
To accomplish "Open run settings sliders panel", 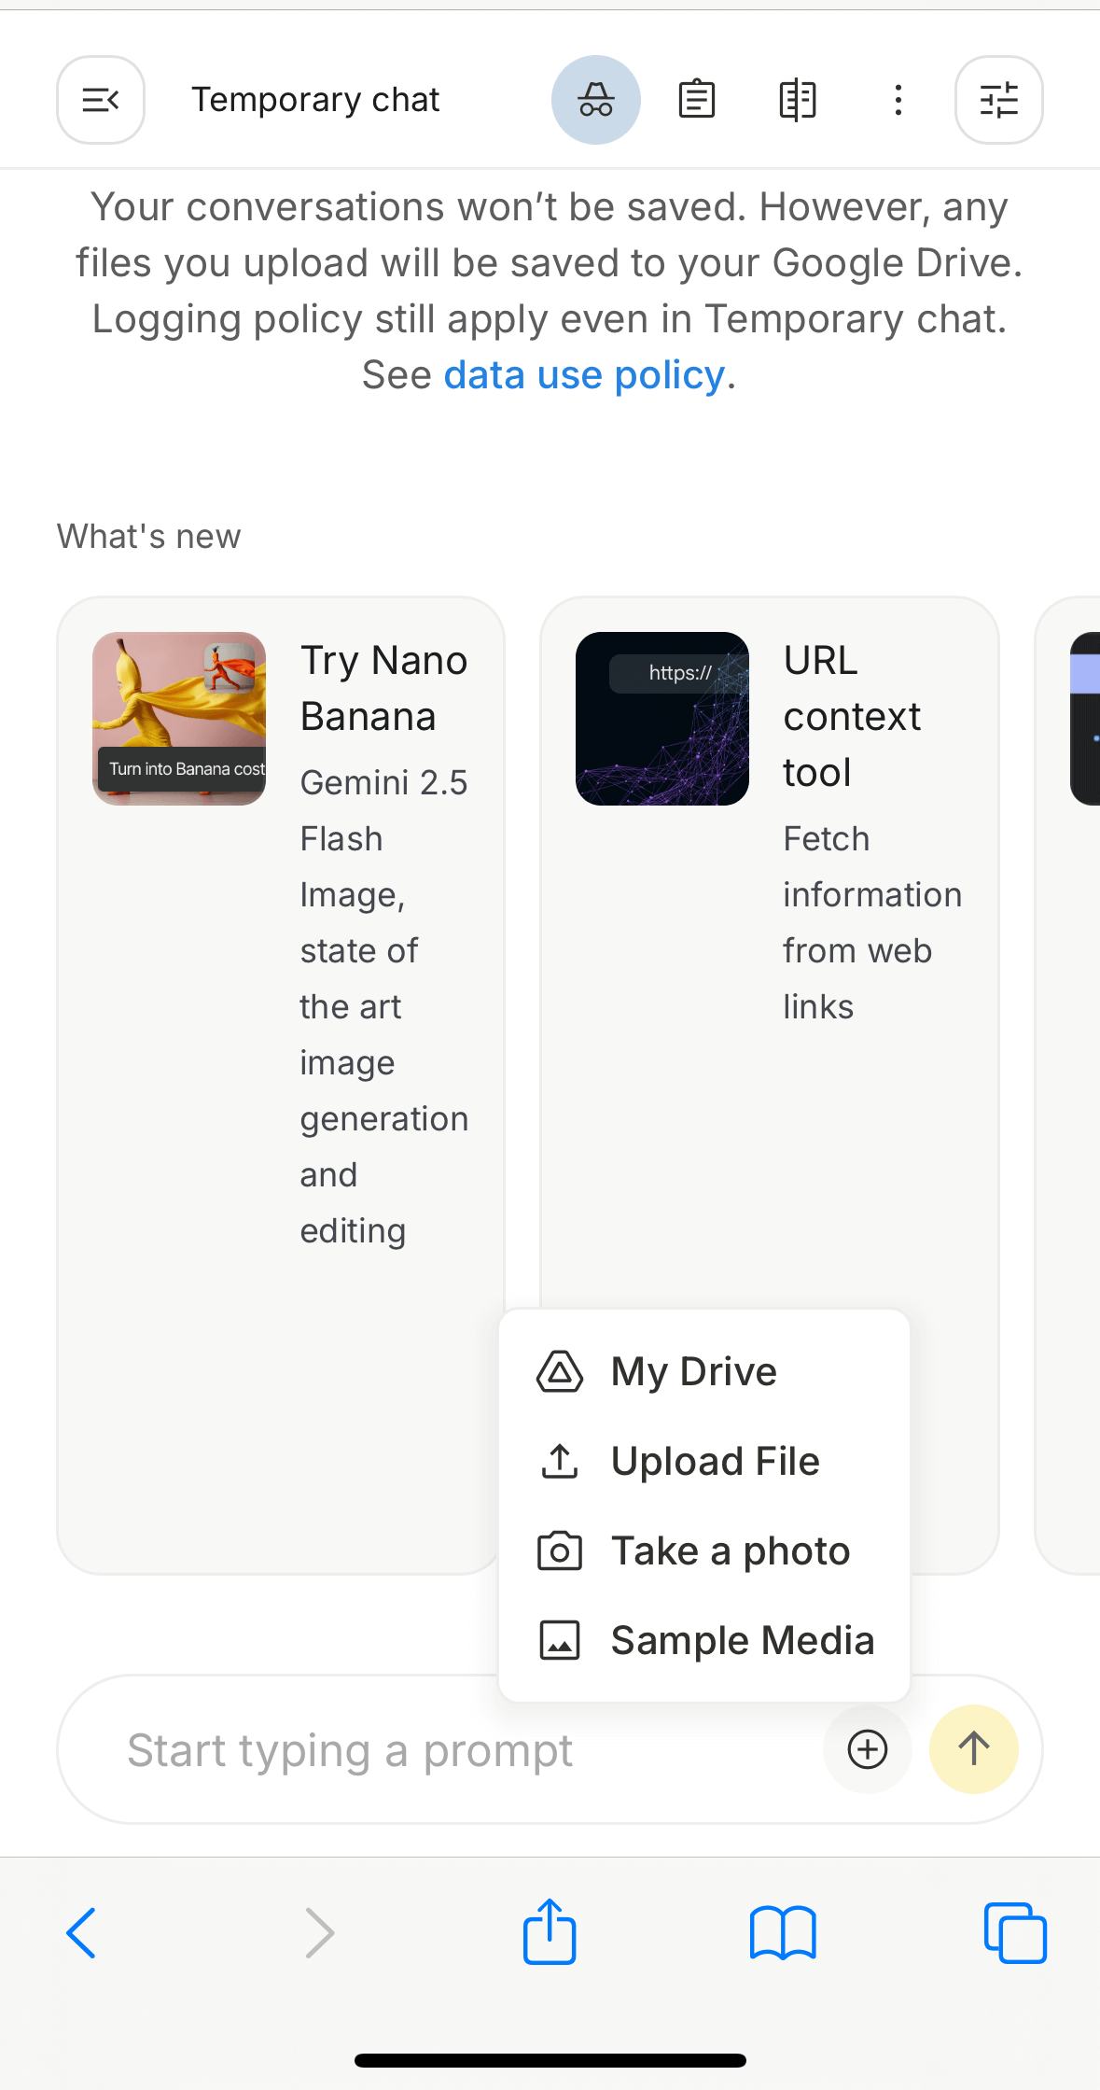I will [x=998, y=100].
